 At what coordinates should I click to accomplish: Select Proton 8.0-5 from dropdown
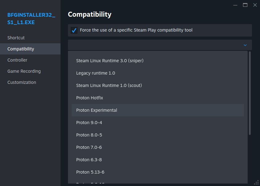tap(89, 135)
